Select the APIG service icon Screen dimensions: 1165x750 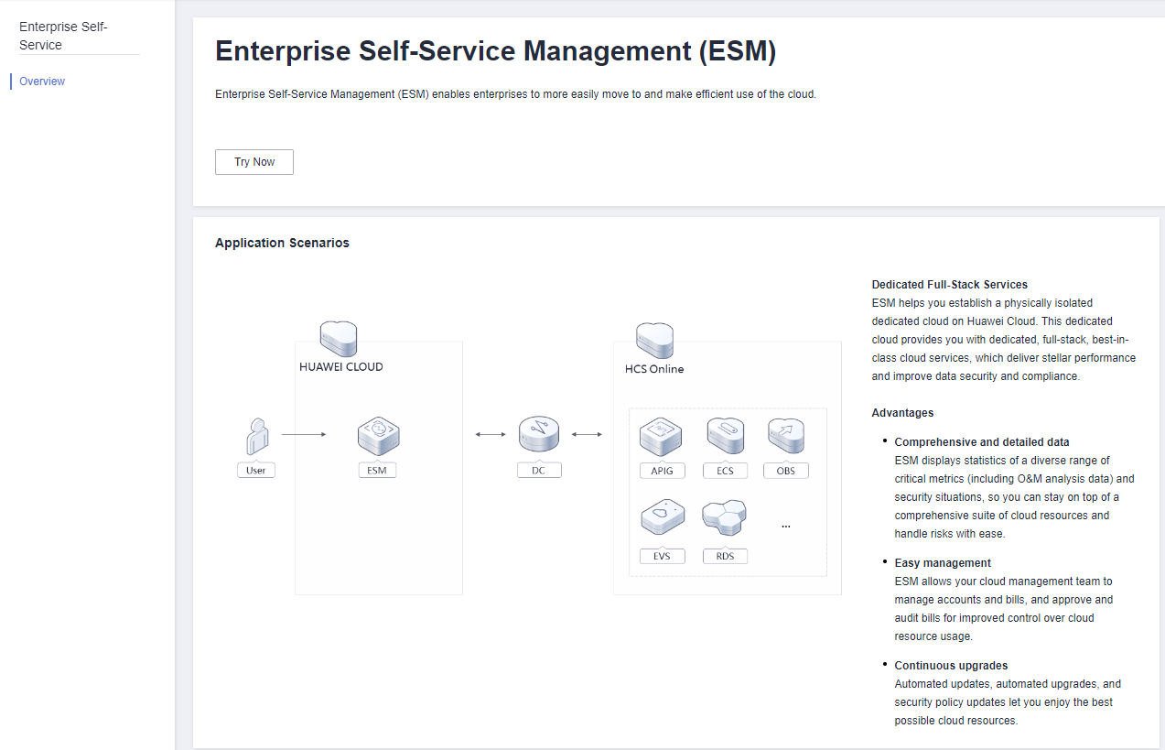(x=662, y=436)
